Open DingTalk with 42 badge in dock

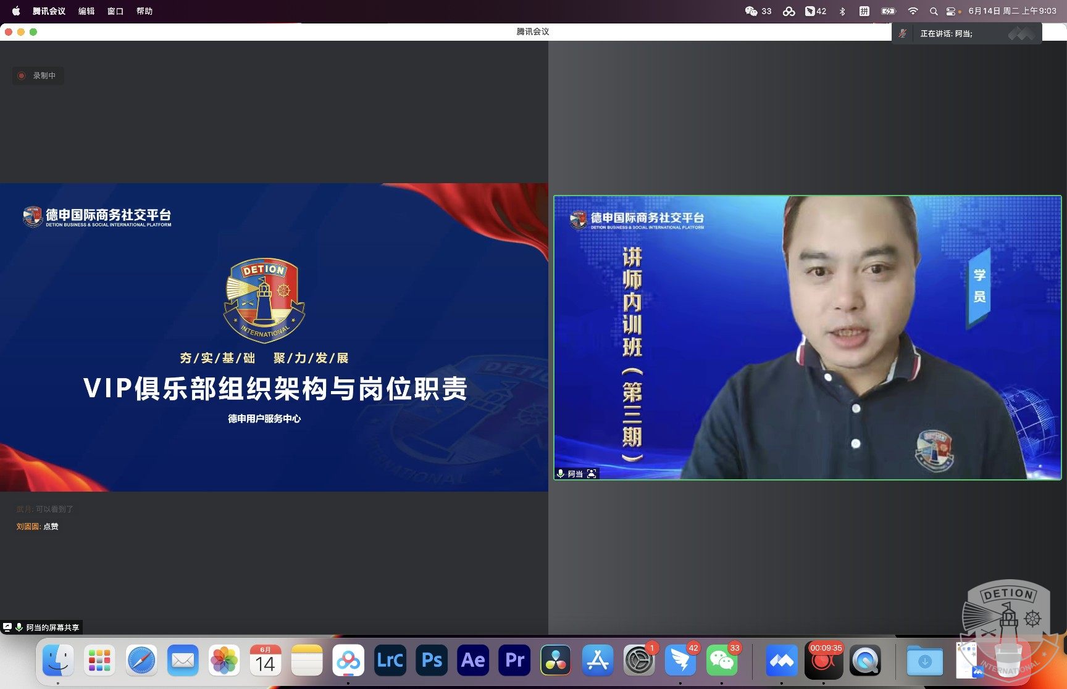680,661
